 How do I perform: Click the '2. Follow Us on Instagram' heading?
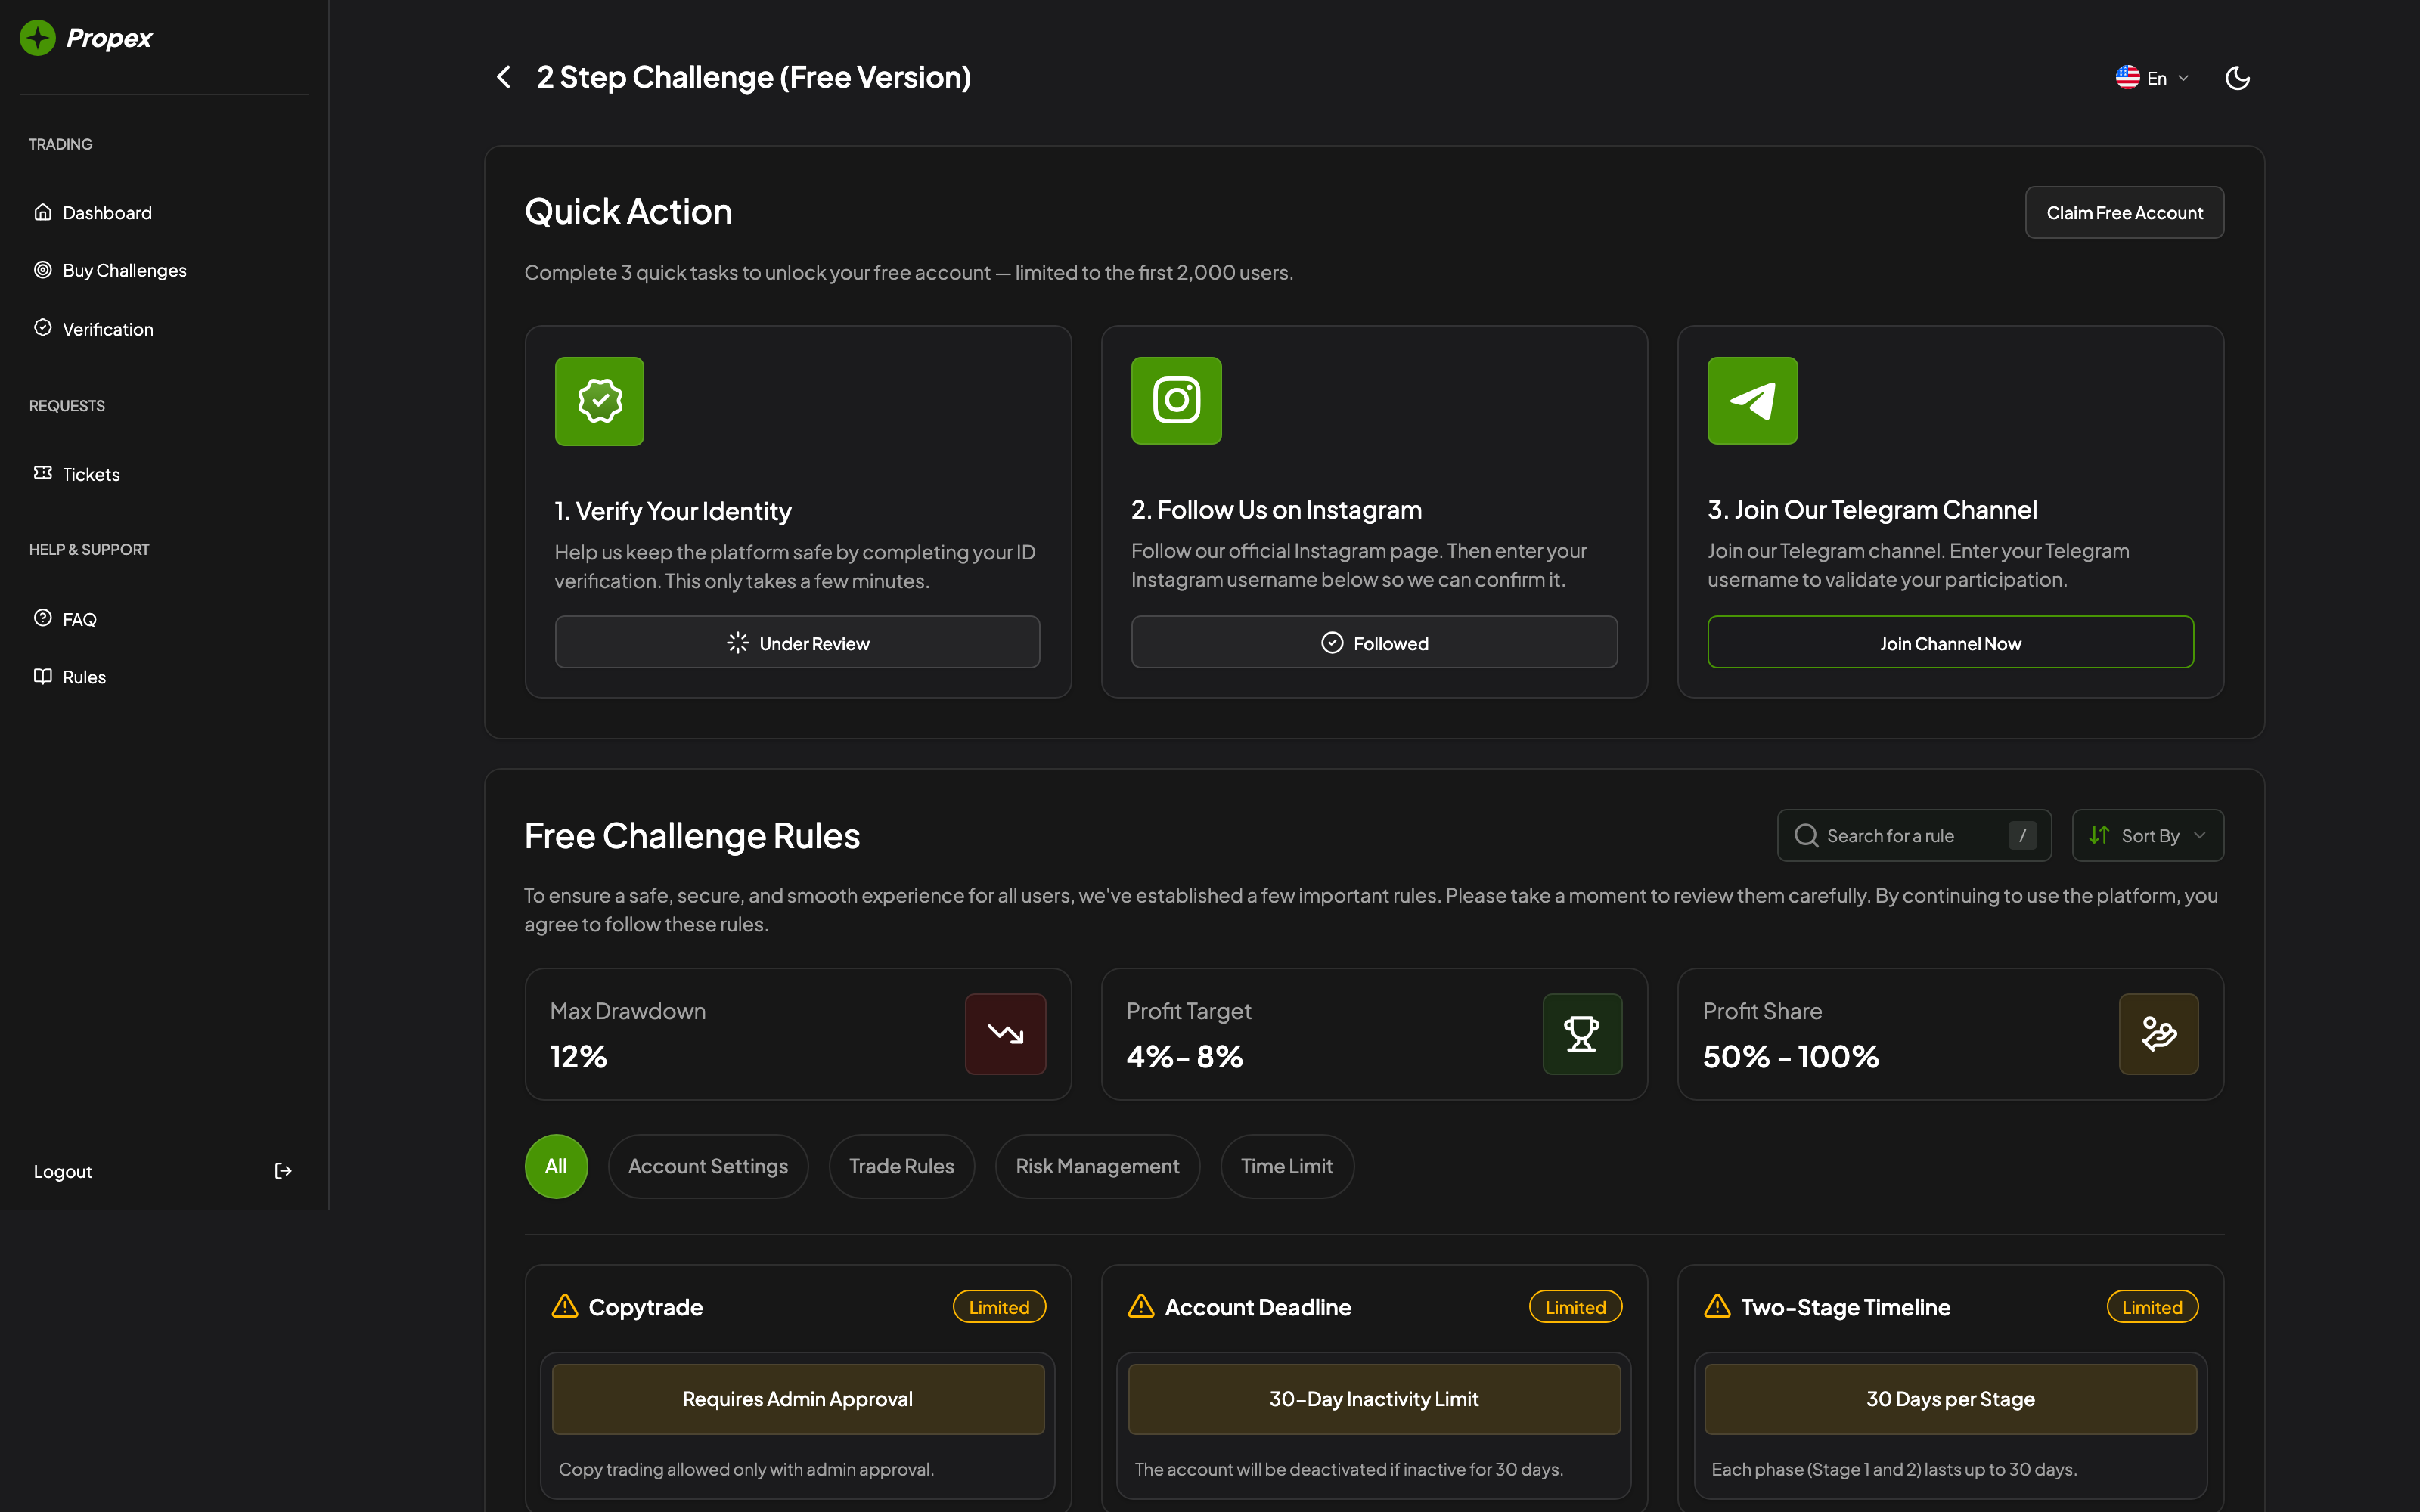pos(1276,510)
